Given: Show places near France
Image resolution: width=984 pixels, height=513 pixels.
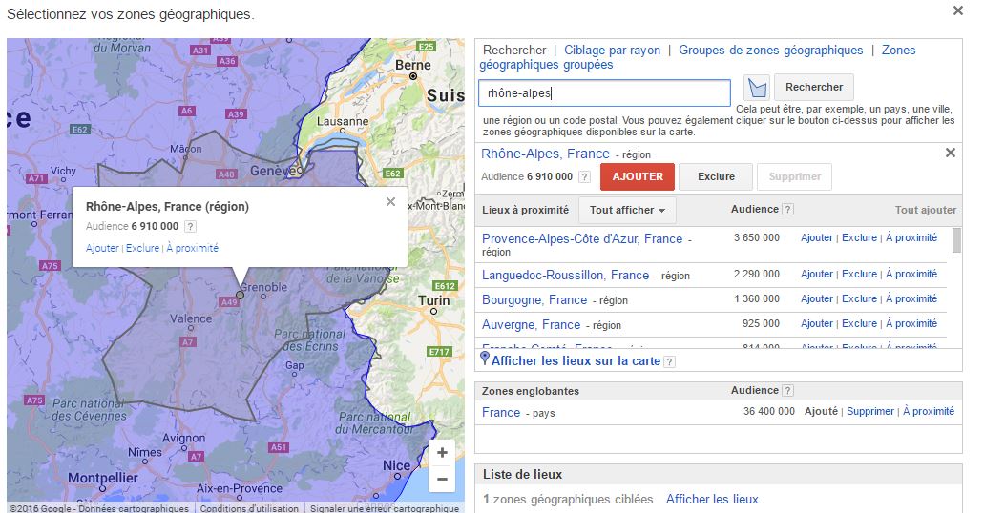Looking at the screenshot, I should click(x=928, y=411).
